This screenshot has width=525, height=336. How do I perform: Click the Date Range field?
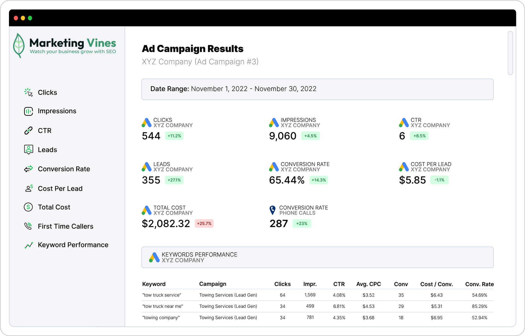tap(317, 89)
